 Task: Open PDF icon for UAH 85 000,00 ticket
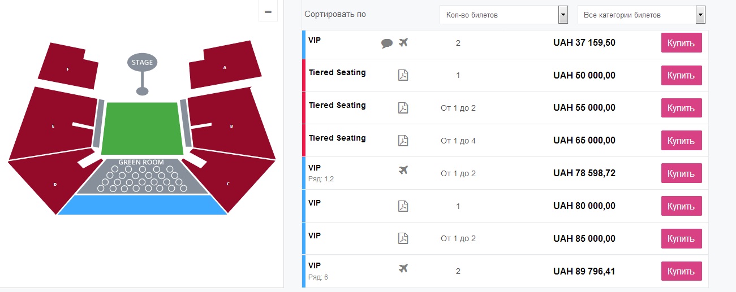click(403, 238)
